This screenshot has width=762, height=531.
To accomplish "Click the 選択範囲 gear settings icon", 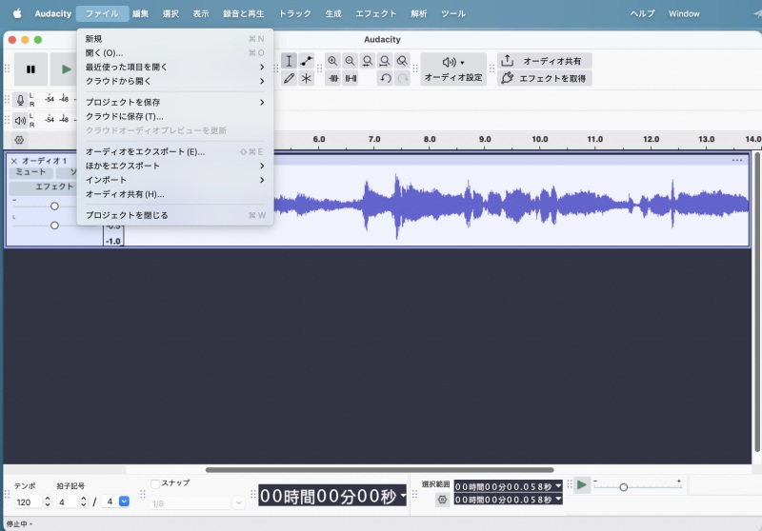I will pos(442,500).
